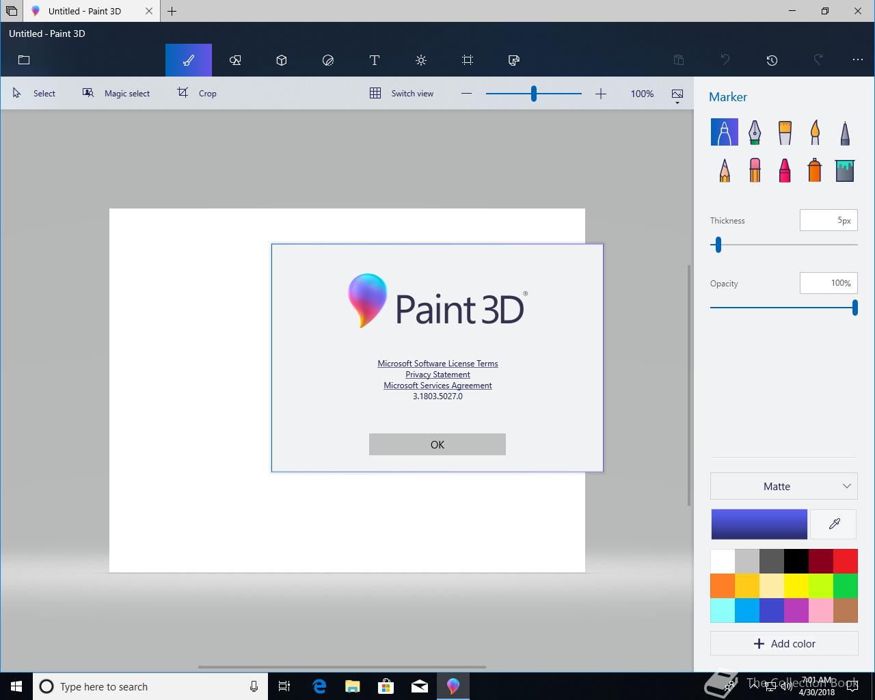
Task: Pick the red color swatch
Action: pyautogui.click(x=846, y=561)
